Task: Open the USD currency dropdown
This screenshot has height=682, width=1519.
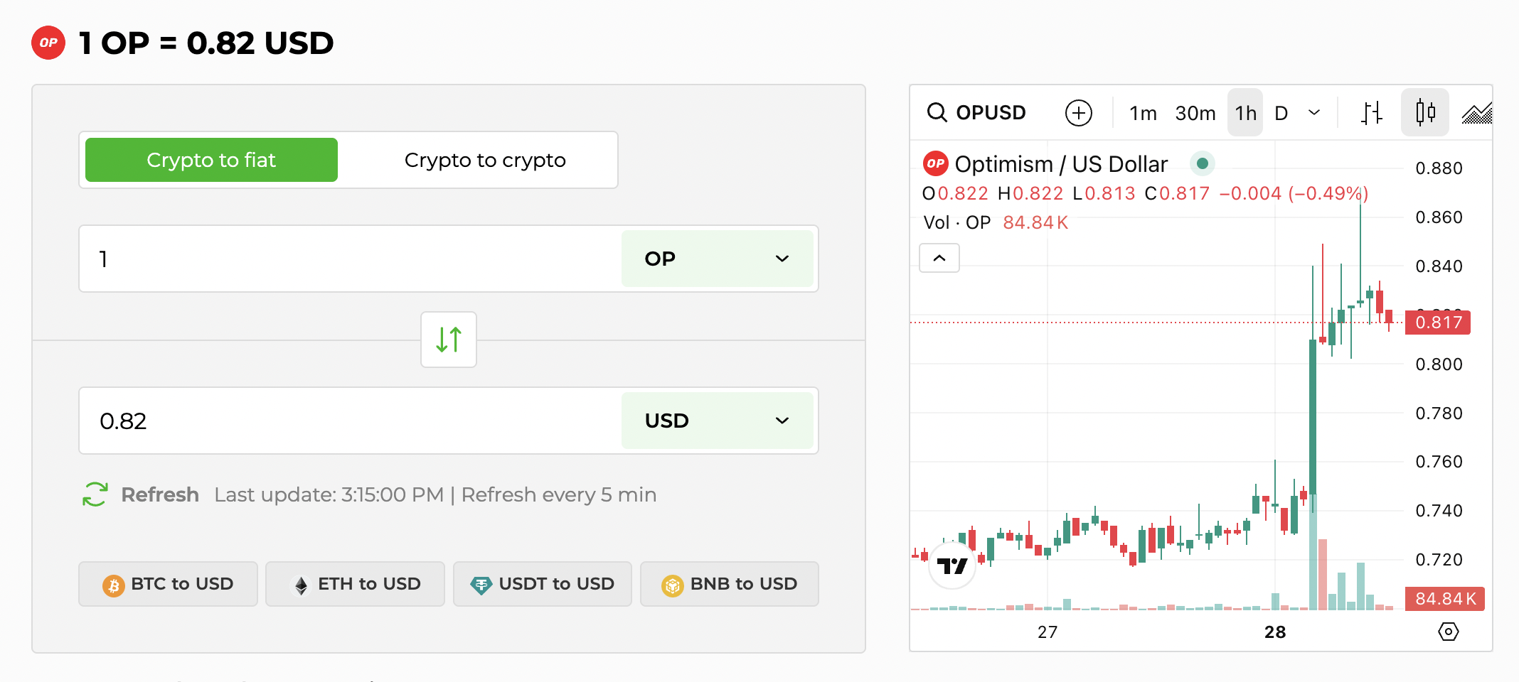Action: point(718,421)
